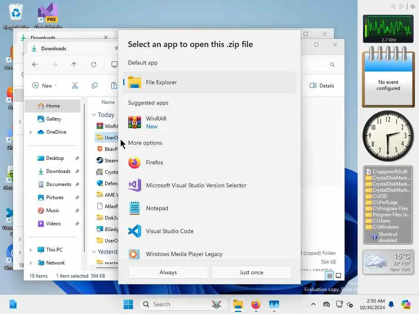Select the Steam file row

click(107, 160)
